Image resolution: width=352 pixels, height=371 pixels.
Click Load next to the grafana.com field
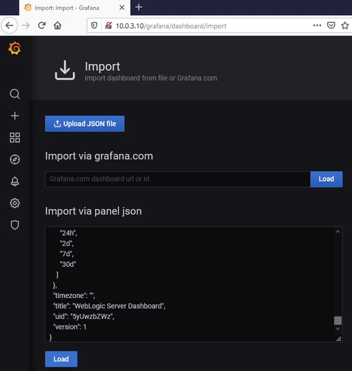tap(326, 179)
